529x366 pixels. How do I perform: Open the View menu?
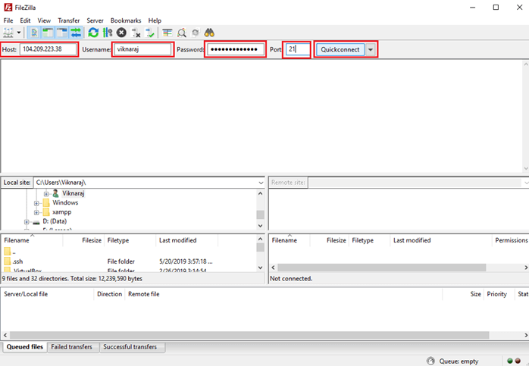click(x=44, y=20)
